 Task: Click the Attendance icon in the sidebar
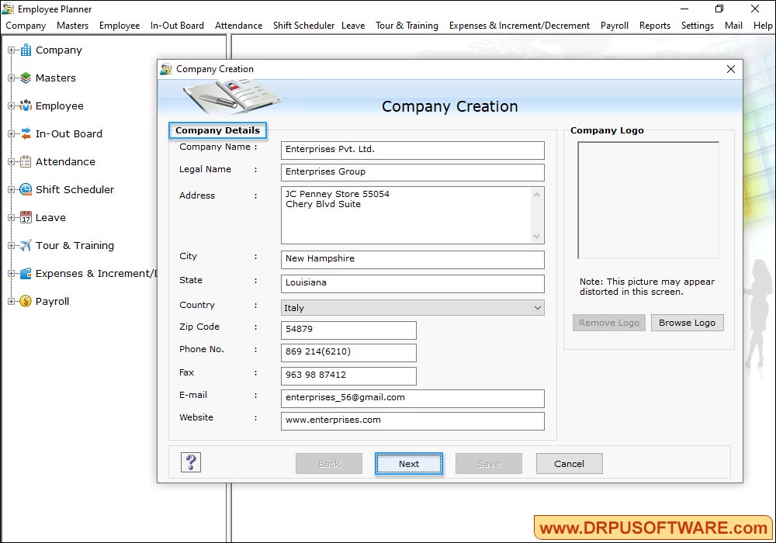tap(25, 161)
